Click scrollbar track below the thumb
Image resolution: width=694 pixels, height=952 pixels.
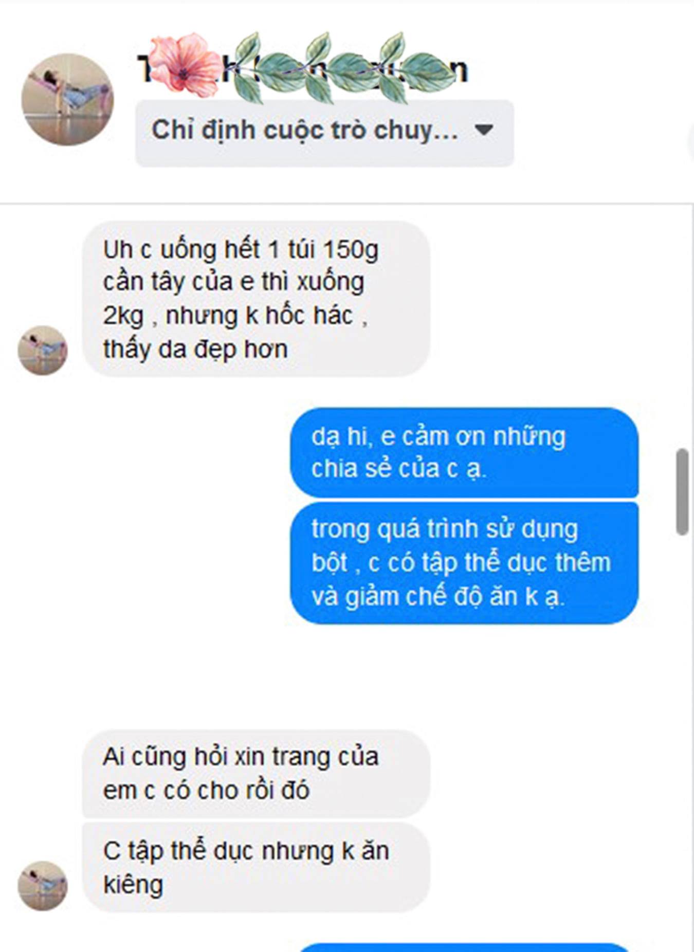682,743
